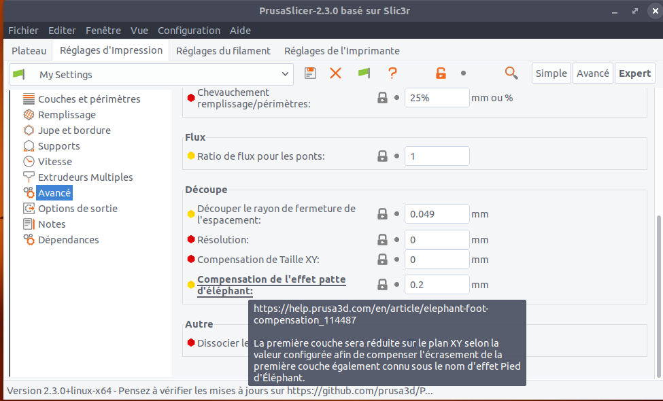Click the patte d'éléphant 0.2 field
663x401 pixels.
point(437,284)
